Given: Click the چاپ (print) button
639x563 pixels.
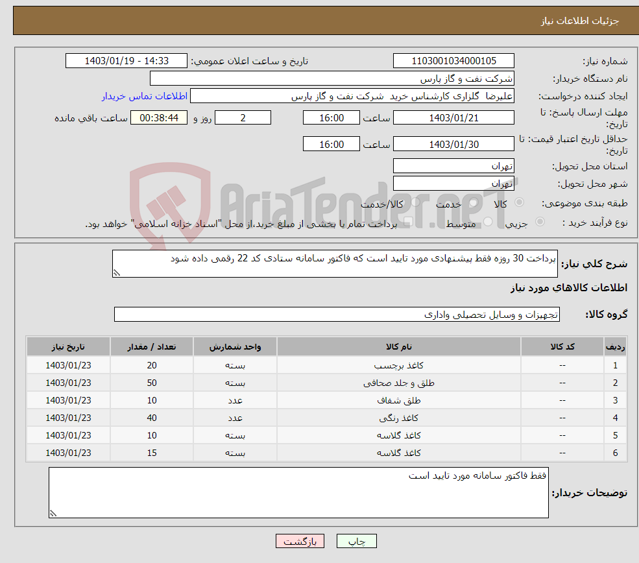Looking at the screenshot, I should coord(356,541).
